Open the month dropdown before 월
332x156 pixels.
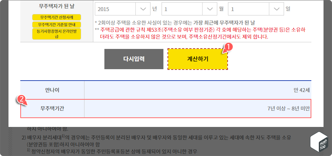[189, 9]
